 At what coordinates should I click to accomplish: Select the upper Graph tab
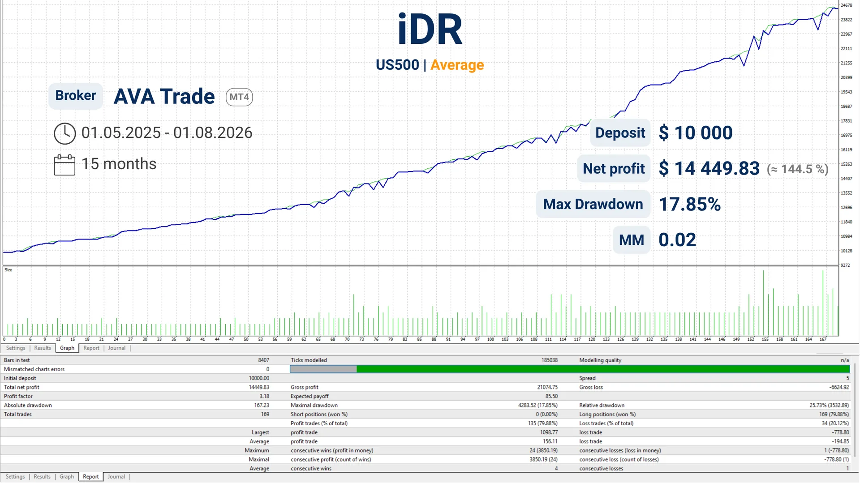click(x=67, y=348)
